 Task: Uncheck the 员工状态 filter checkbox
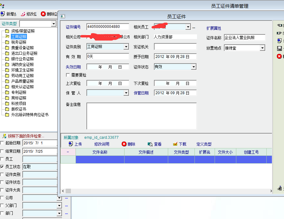click(2, 167)
